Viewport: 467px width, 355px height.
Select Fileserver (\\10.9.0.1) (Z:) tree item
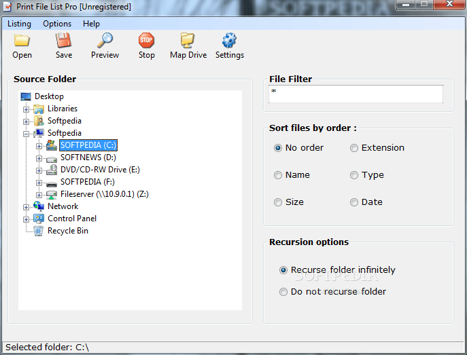pos(104,194)
